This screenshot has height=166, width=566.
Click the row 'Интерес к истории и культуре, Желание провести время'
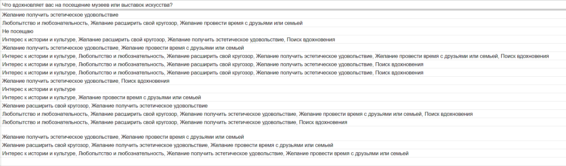click(283, 97)
